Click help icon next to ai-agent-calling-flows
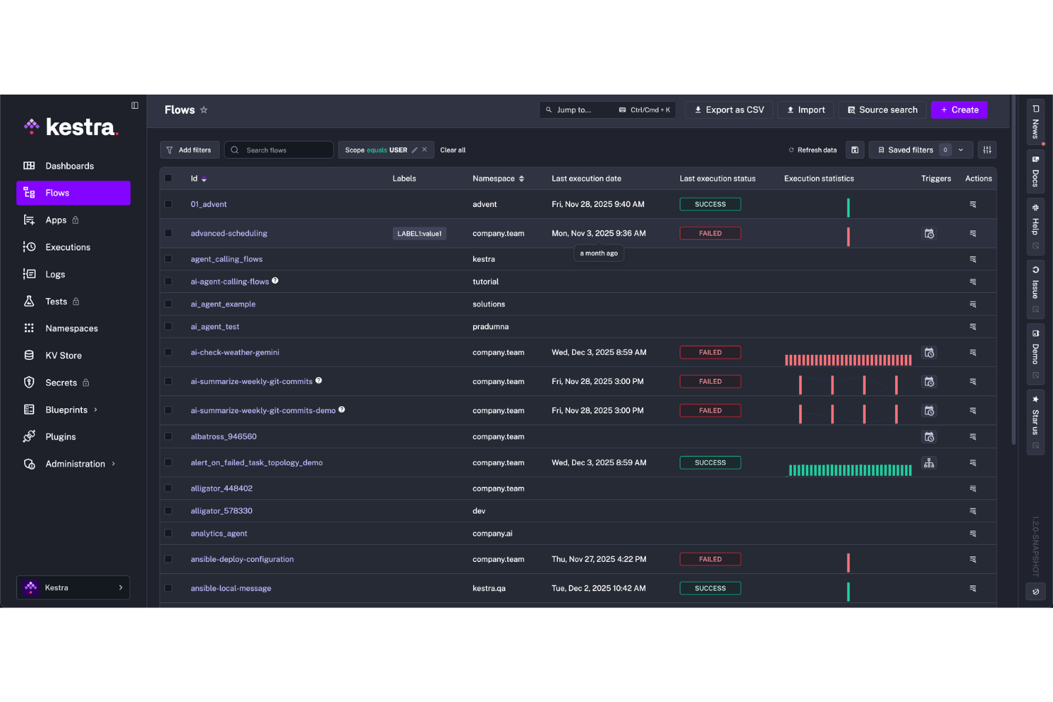1053x702 pixels. coord(275,281)
